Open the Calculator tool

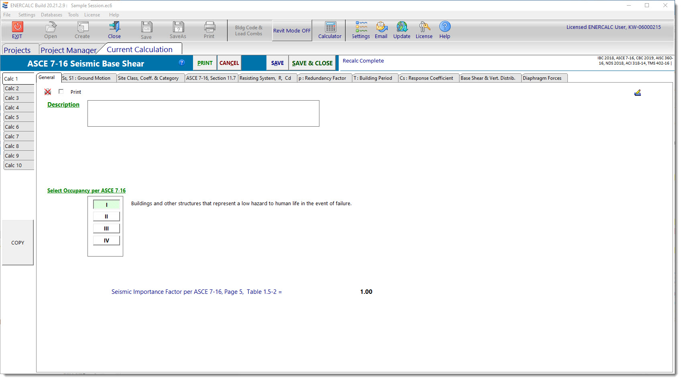pos(330,27)
